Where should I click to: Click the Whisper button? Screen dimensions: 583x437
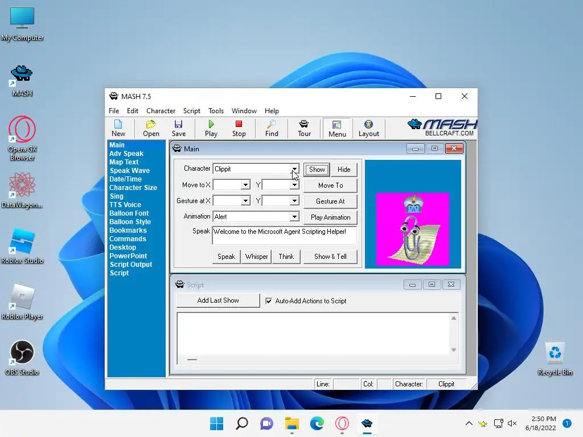tap(256, 257)
